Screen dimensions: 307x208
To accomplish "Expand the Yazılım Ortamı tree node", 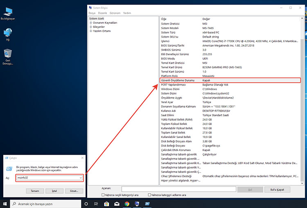I will point(91,31).
